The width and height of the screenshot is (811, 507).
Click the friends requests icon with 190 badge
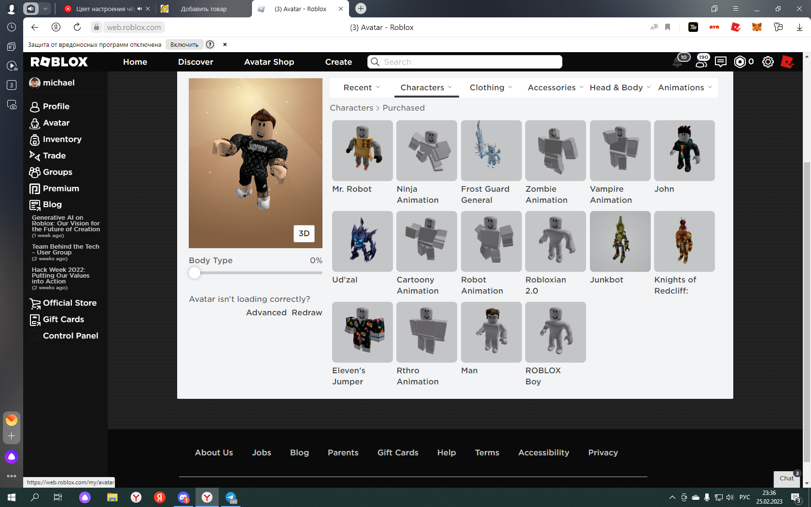coord(701,62)
